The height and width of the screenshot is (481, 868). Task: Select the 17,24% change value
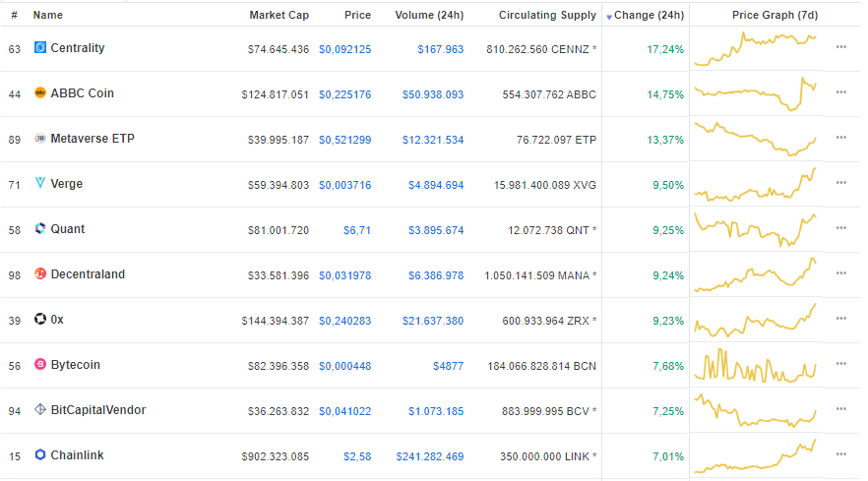coord(665,49)
